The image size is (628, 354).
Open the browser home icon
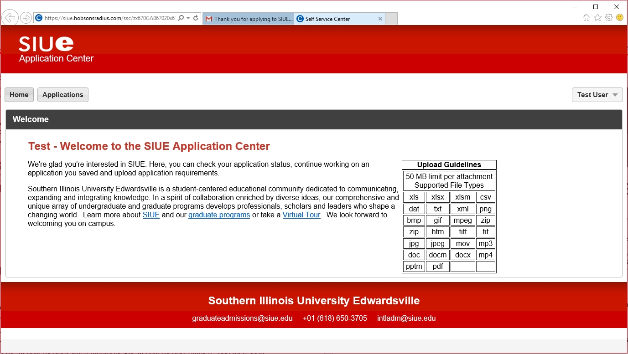(586, 18)
